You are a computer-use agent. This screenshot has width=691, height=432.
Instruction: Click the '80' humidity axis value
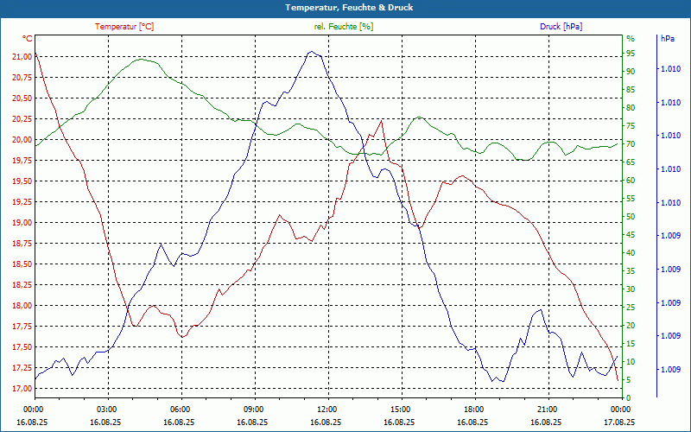coord(631,107)
